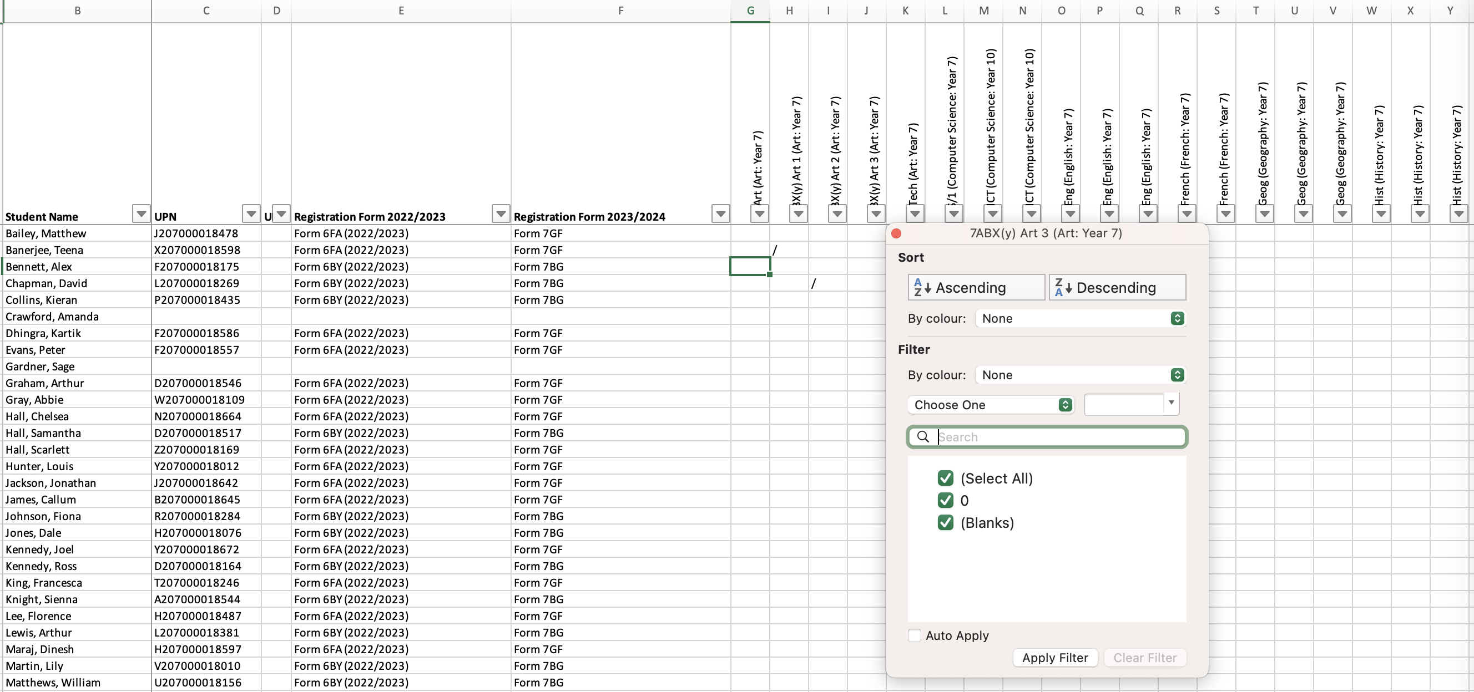Viewport: 1474px width, 692px height.
Task: Click the Ascending sort button
Action: 976,287
